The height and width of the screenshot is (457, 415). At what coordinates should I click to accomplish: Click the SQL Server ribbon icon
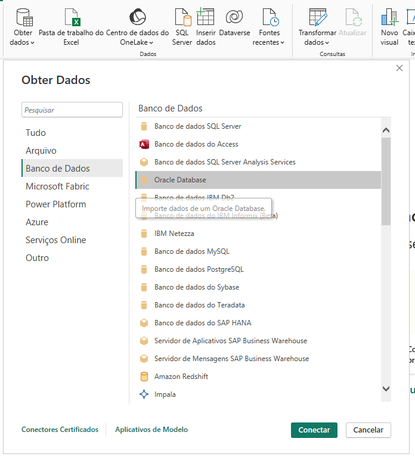click(182, 17)
